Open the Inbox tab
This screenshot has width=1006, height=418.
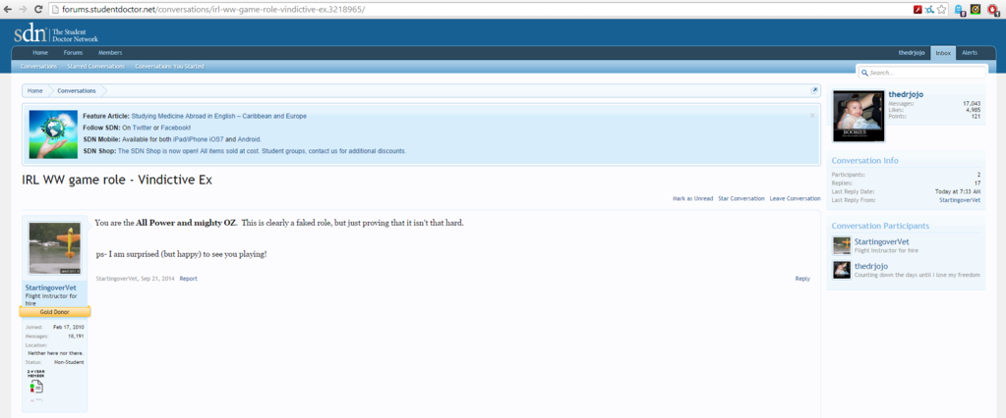coord(943,52)
